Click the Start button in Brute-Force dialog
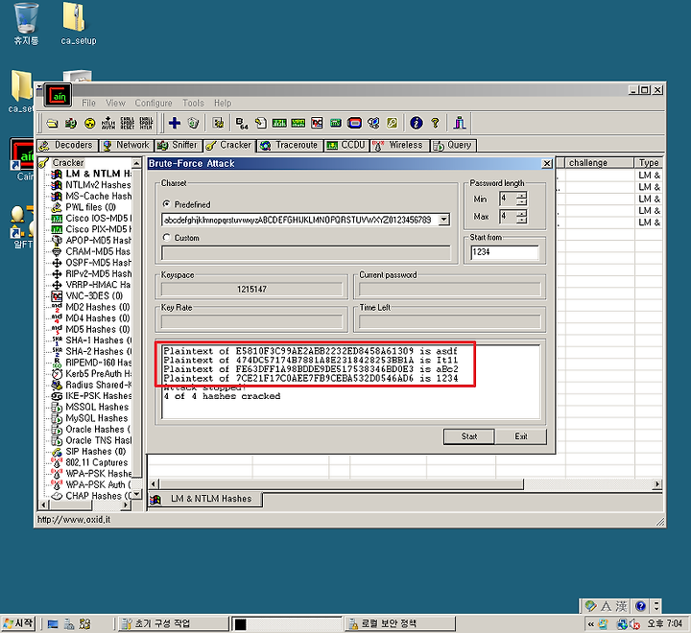The height and width of the screenshot is (633, 691). point(469,436)
